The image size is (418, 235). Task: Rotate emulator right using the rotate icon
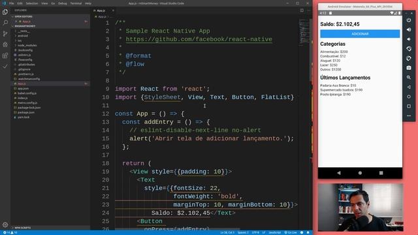click(x=409, y=58)
